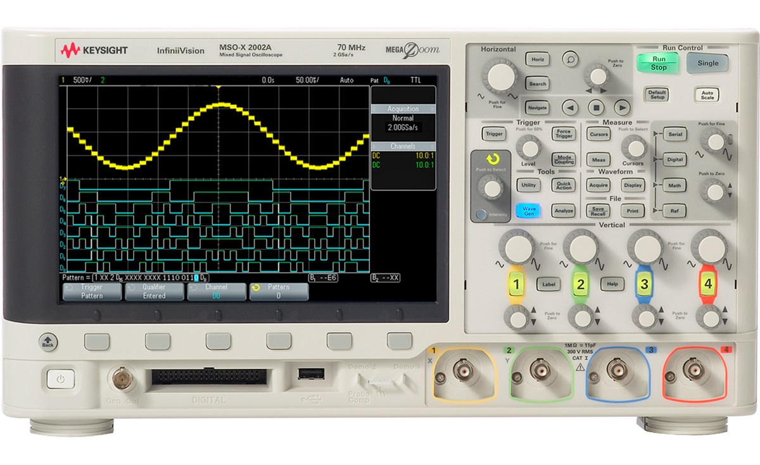This screenshot has height=465, width=760.
Task: Hit the Auto Scale key
Action: [707, 95]
